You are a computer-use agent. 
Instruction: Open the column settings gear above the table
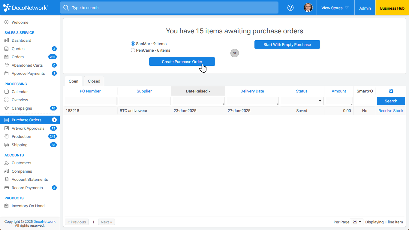coord(391,91)
